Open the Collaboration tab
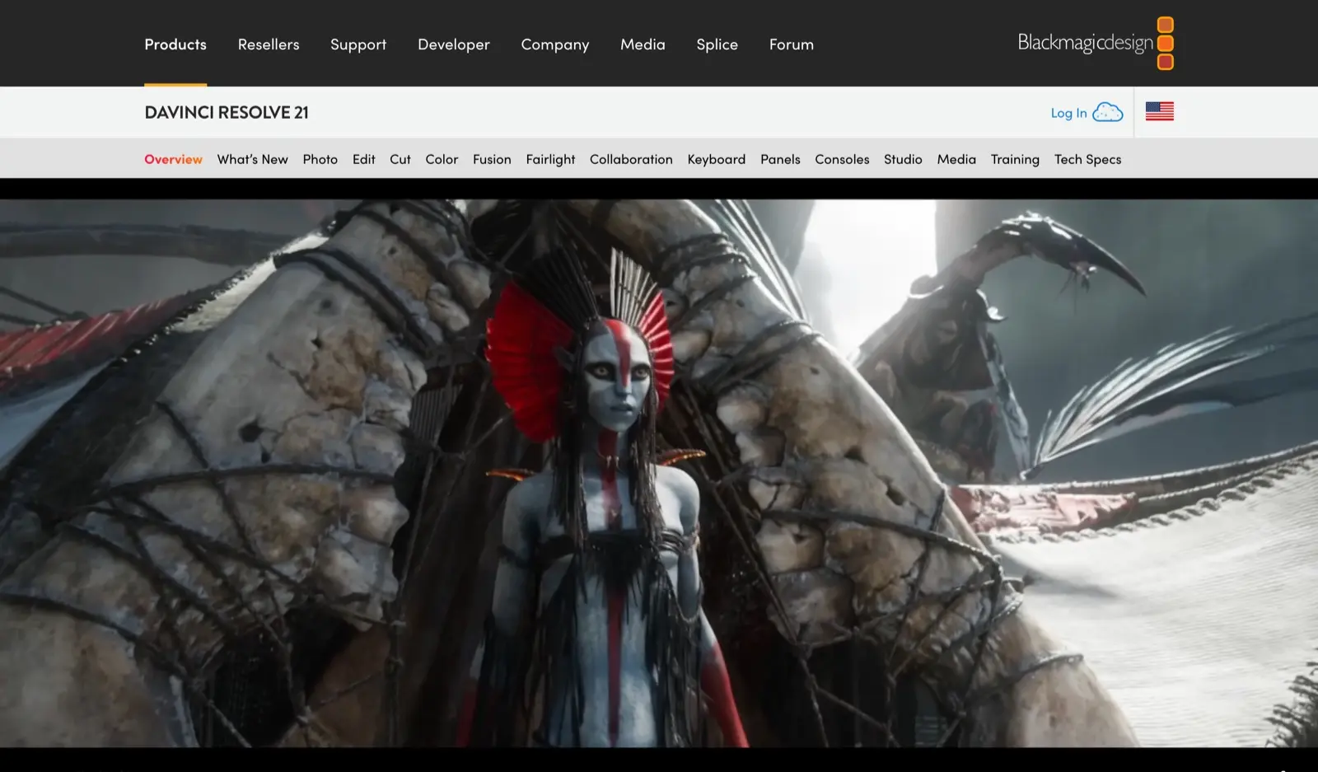This screenshot has width=1318, height=772. pos(631,159)
